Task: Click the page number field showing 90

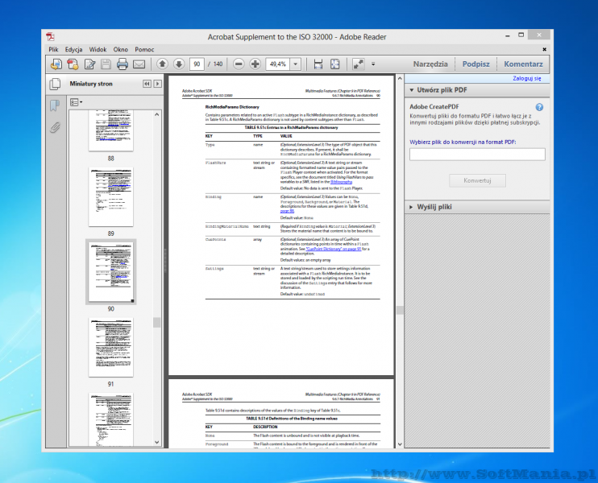Action: pos(197,64)
